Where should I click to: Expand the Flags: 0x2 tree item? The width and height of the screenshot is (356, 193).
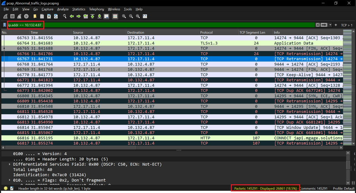click(9, 180)
